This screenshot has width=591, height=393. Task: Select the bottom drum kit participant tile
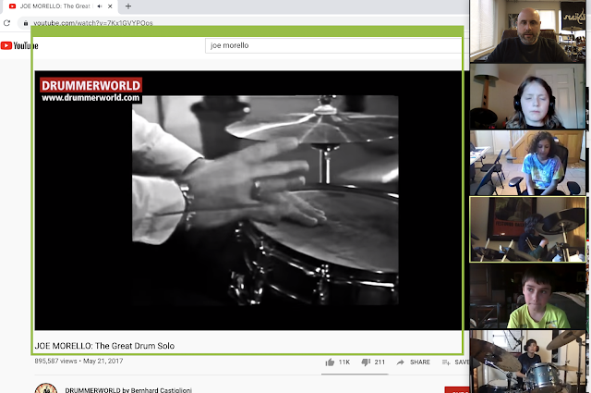point(527,362)
